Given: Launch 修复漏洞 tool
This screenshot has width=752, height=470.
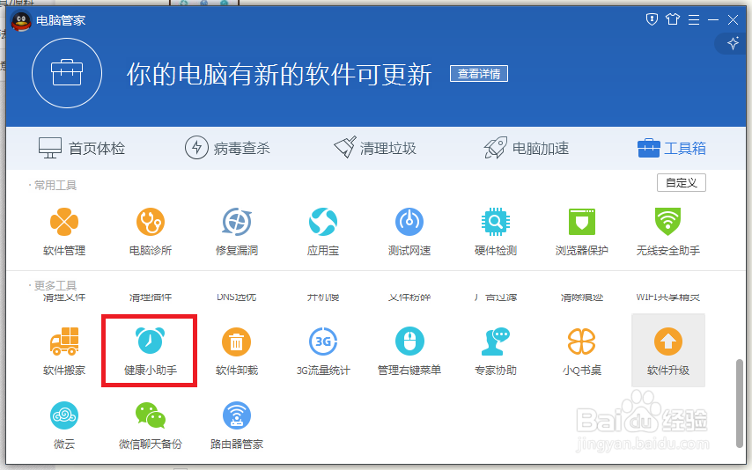Looking at the screenshot, I should [237, 231].
